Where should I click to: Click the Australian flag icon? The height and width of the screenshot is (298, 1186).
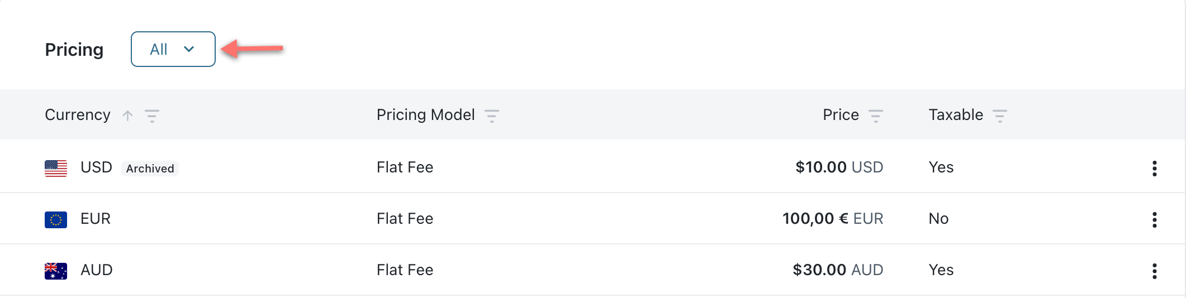[x=56, y=271]
